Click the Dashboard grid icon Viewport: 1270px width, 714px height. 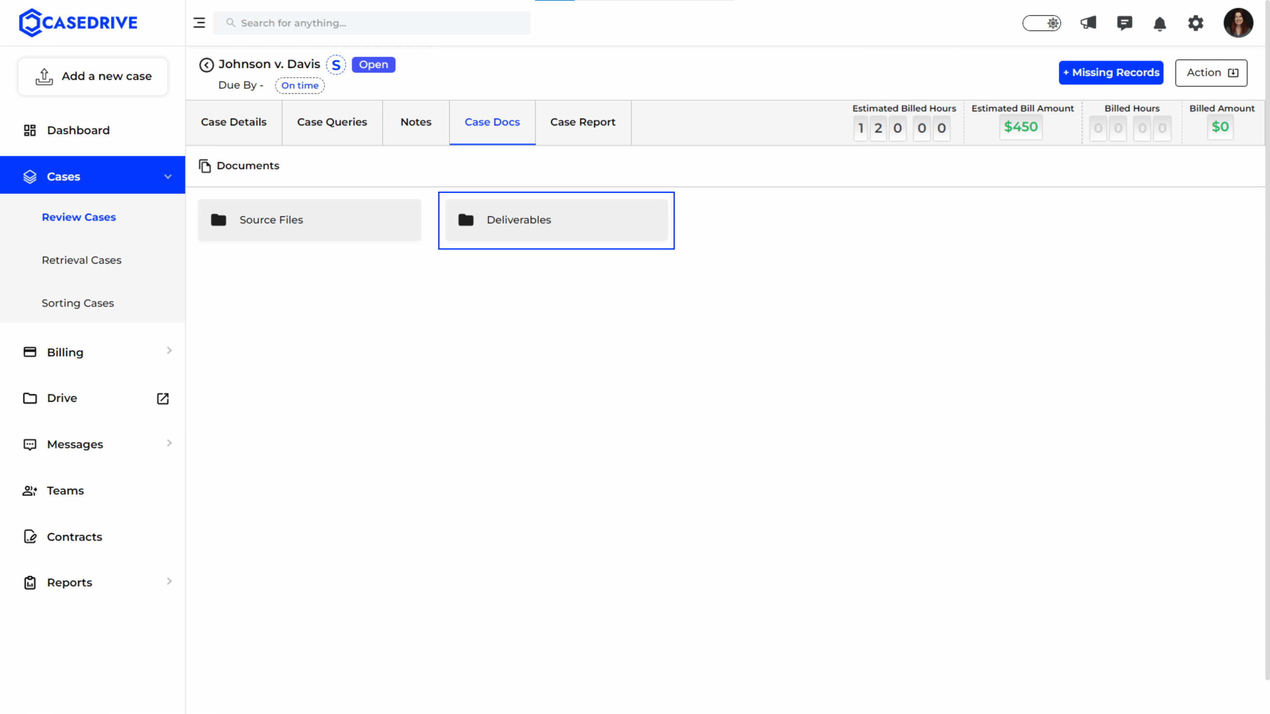coord(30,130)
